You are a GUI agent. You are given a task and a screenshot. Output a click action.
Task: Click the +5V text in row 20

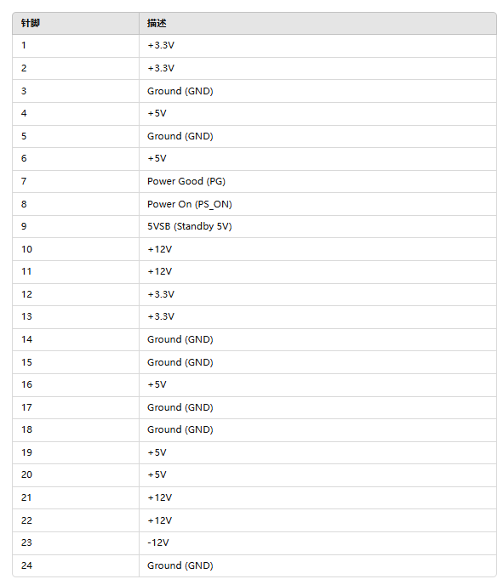(x=157, y=475)
